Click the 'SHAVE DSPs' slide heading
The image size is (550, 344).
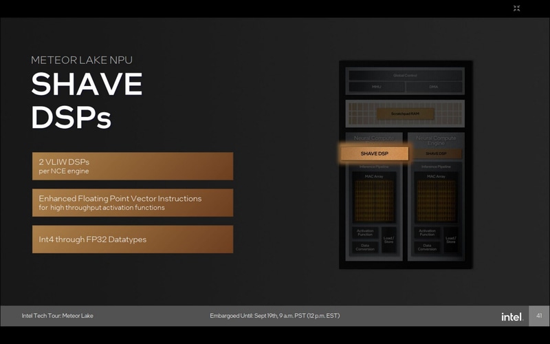pos(87,100)
